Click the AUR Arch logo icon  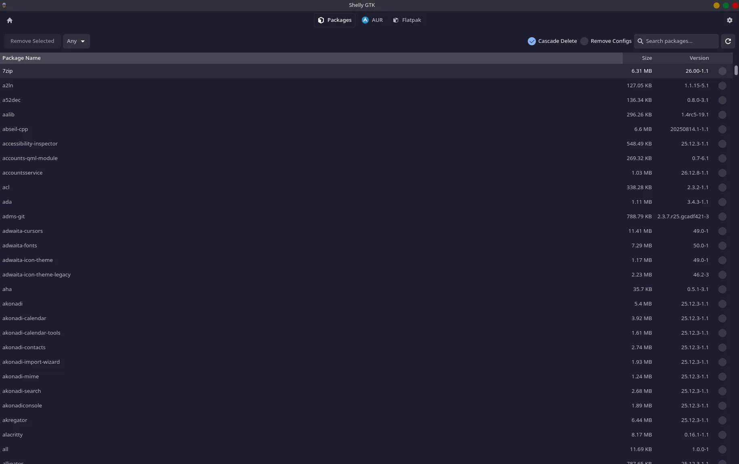(365, 20)
